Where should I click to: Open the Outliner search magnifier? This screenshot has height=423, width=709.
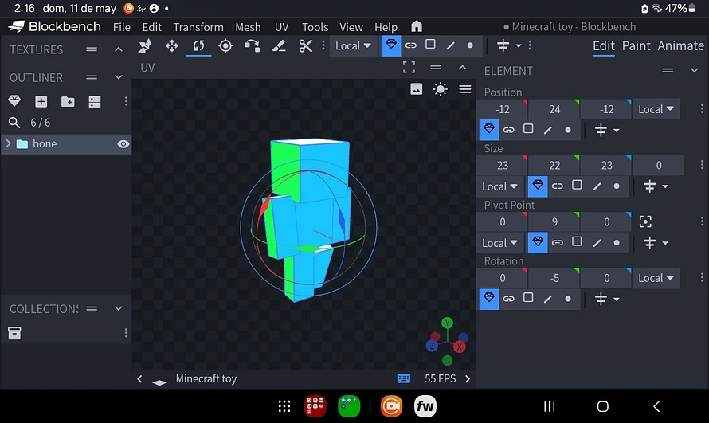tap(14, 123)
